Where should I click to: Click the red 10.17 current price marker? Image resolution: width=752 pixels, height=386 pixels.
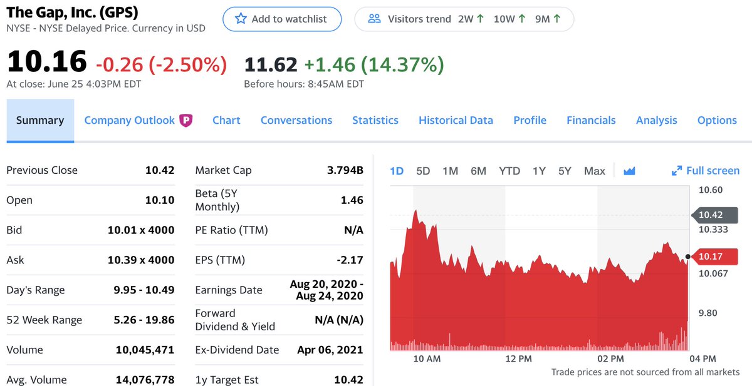click(x=714, y=256)
